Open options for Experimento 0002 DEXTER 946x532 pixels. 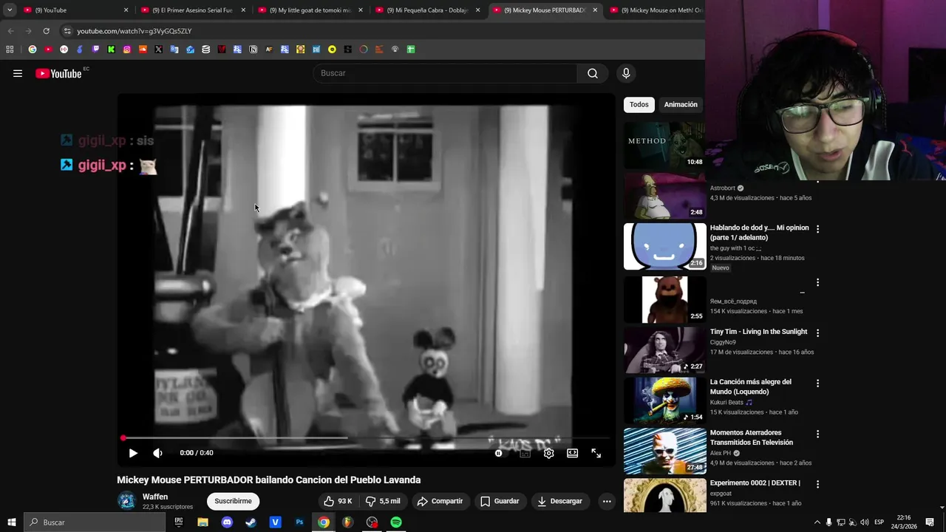pyautogui.click(x=817, y=484)
